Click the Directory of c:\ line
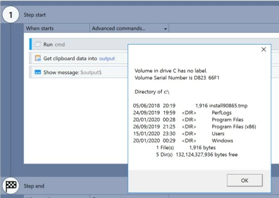 click(x=152, y=92)
